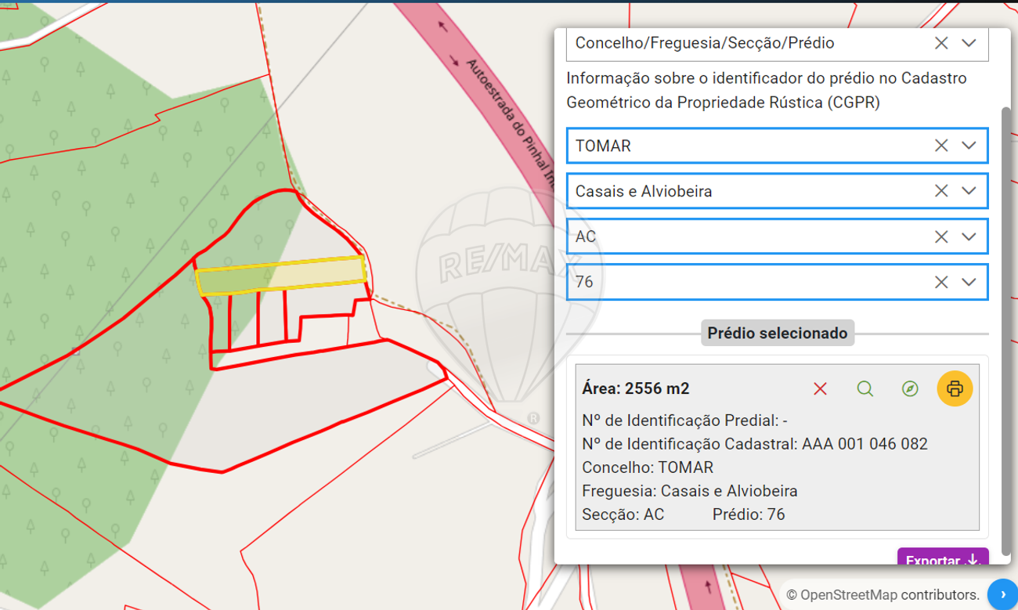Screen dimensions: 1018x610
Task: Focus the Casais e Alviobeira field
Action: click(777, 191)
